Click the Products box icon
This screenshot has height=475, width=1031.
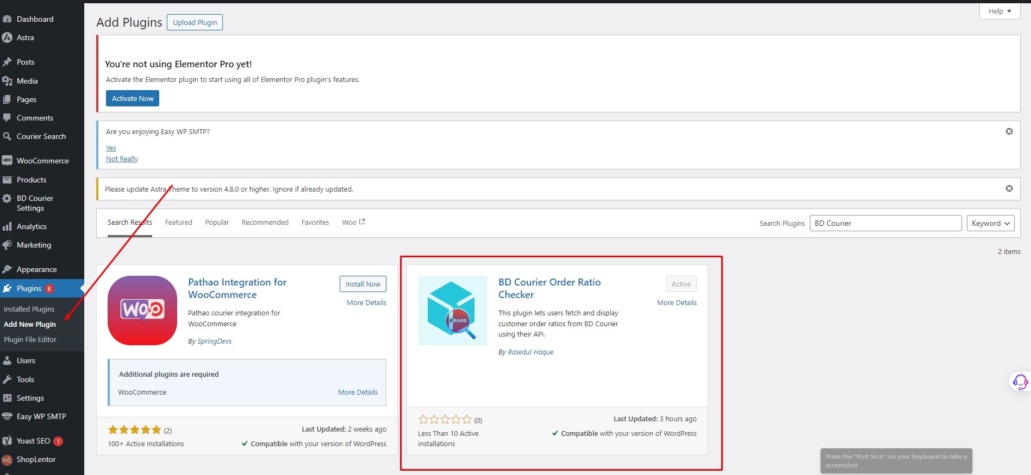click(7, 180)
